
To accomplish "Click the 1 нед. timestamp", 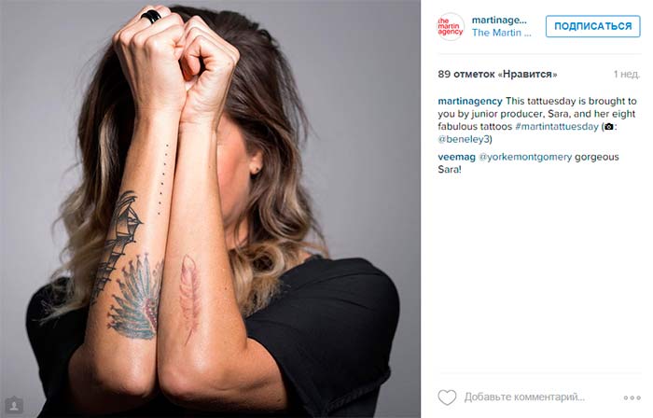I will tap(626, 74).
